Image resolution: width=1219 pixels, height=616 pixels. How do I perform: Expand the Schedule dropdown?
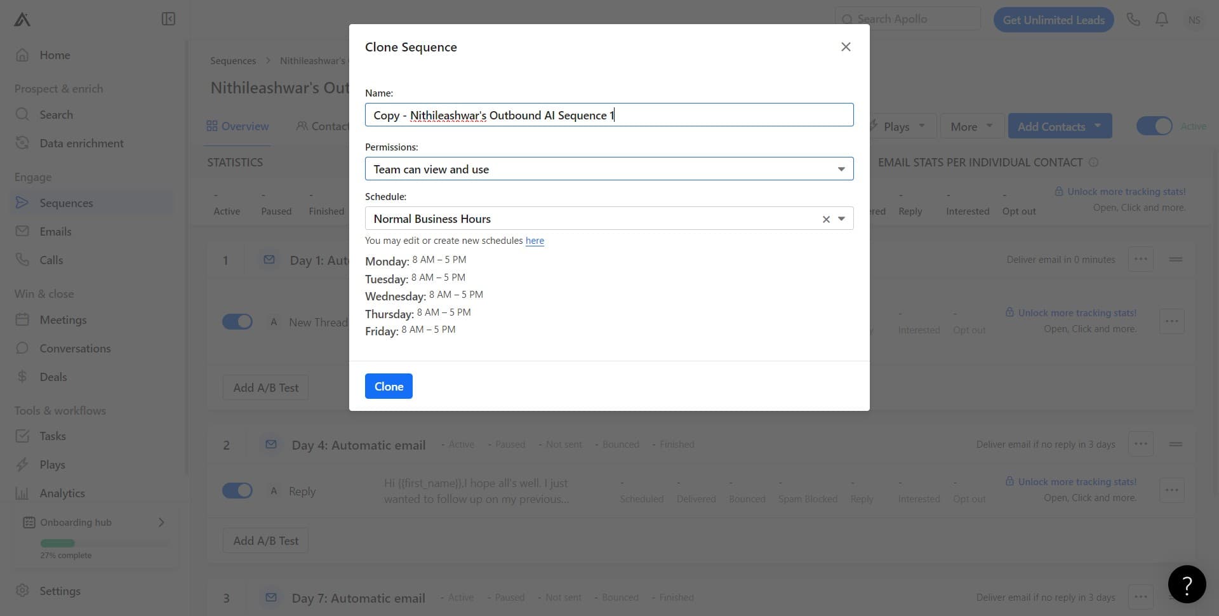point(842,218)
